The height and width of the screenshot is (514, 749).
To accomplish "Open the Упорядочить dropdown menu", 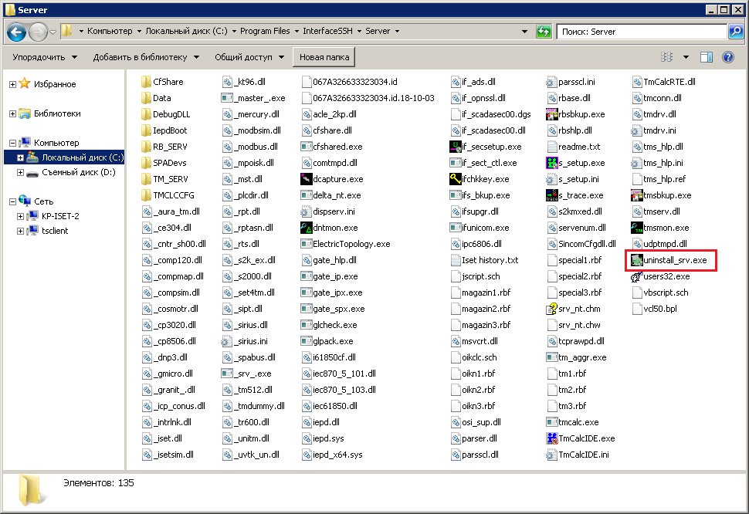I will point(45,57).
